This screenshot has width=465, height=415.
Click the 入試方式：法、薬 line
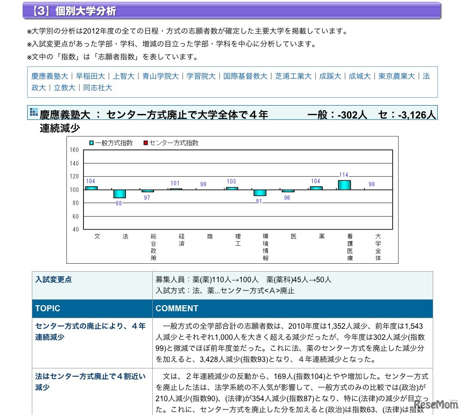[x=225, y=290]
